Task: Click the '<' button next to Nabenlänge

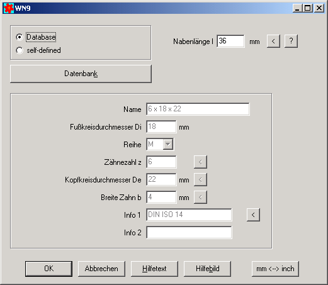Action: 273,41
